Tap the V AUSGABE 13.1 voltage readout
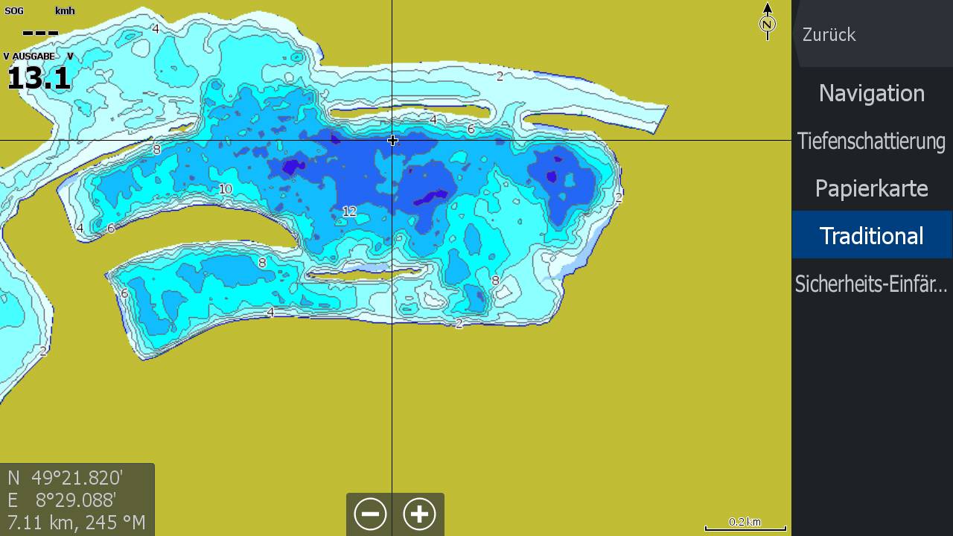 (39, 73)
